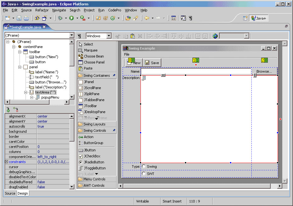The height and width of the screenshot is (206, 293).
Task: Select JScrollPane from palette
Action: point(90,88)
